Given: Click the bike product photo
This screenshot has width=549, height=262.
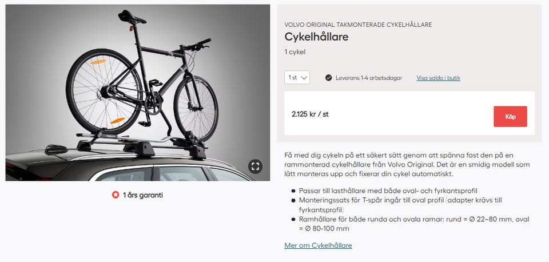Looking at the screenshot, I should click(138, 93).
